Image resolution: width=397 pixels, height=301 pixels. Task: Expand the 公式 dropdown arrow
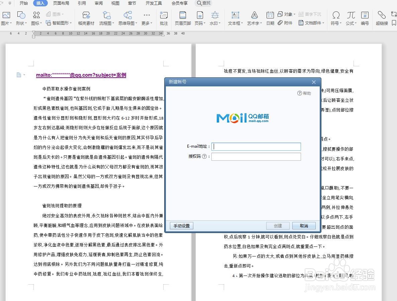click(356, 23)
